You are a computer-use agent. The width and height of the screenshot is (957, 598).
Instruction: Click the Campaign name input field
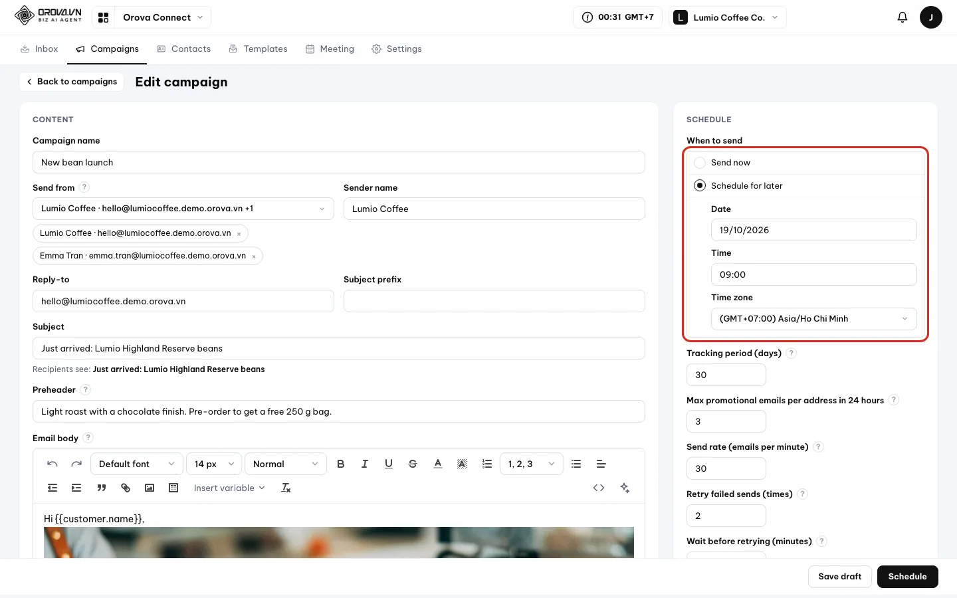pos(339,162)
